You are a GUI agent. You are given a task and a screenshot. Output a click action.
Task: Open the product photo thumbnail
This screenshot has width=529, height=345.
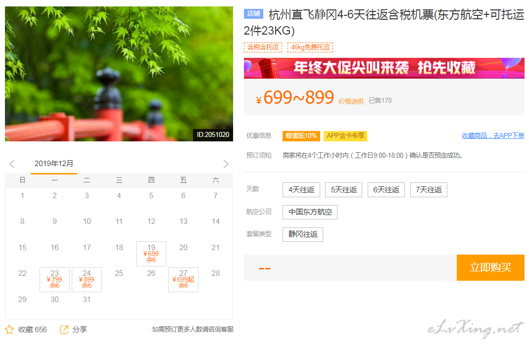119,74
